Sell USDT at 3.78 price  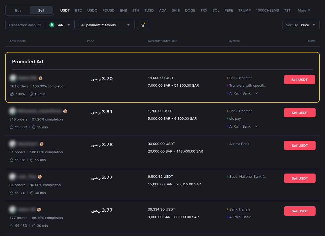[300, 145]
